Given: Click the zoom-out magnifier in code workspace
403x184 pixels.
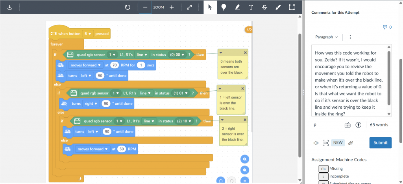Looking at the screenshot, I should click(x=245, y=169).
